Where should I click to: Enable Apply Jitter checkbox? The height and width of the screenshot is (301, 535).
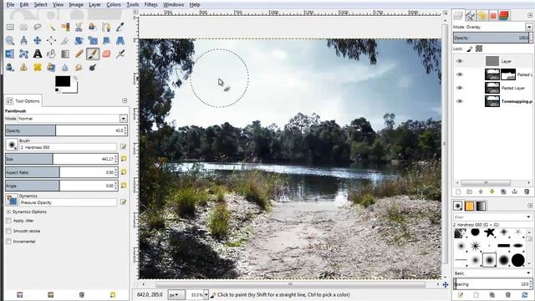click(9, 221)
